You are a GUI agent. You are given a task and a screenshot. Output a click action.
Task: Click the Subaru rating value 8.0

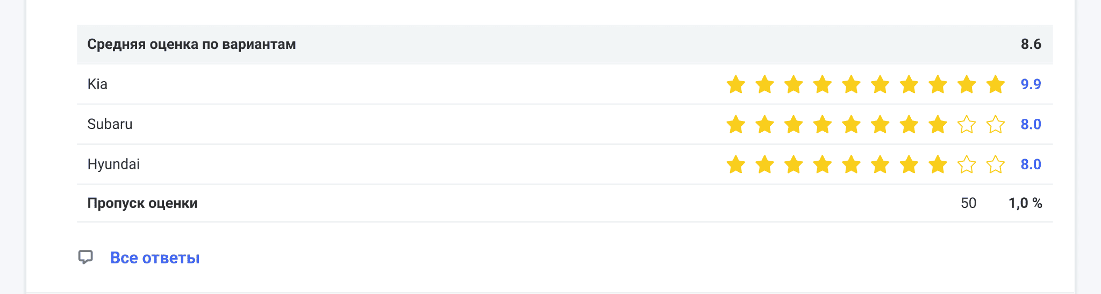pos(1031,124)
